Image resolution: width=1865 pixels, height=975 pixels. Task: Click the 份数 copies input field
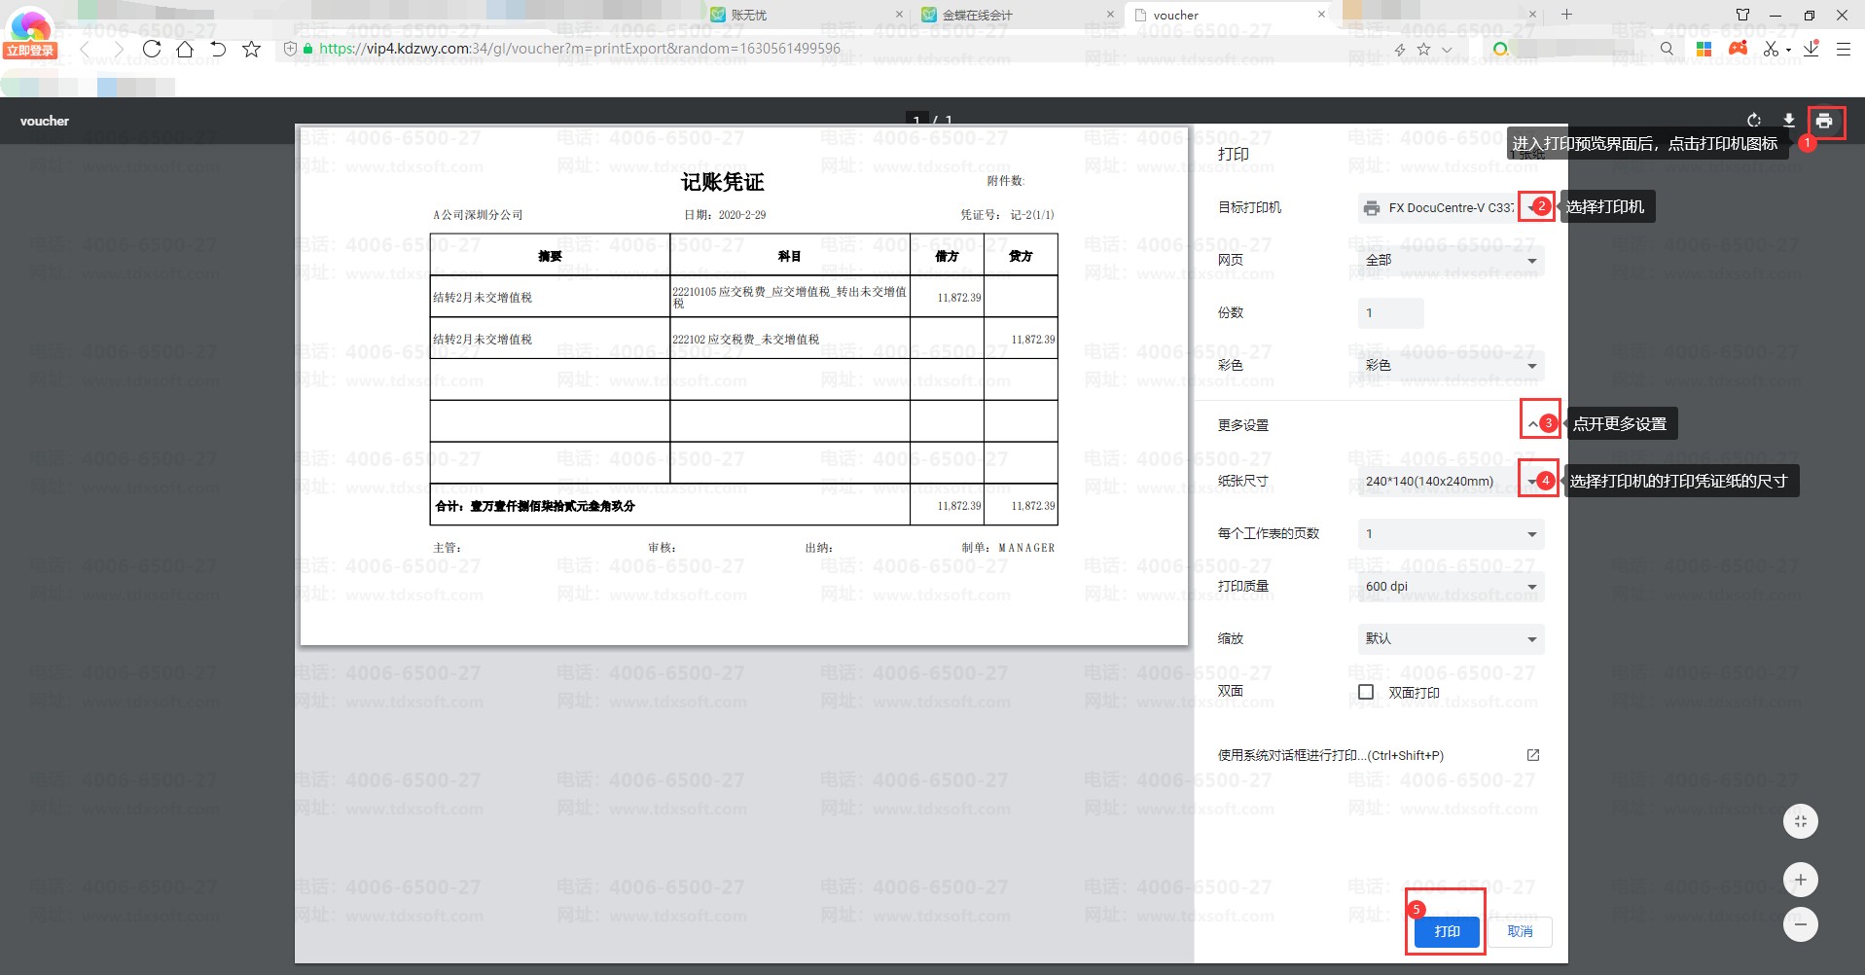pyautogui.click(x=1389, y=313)
